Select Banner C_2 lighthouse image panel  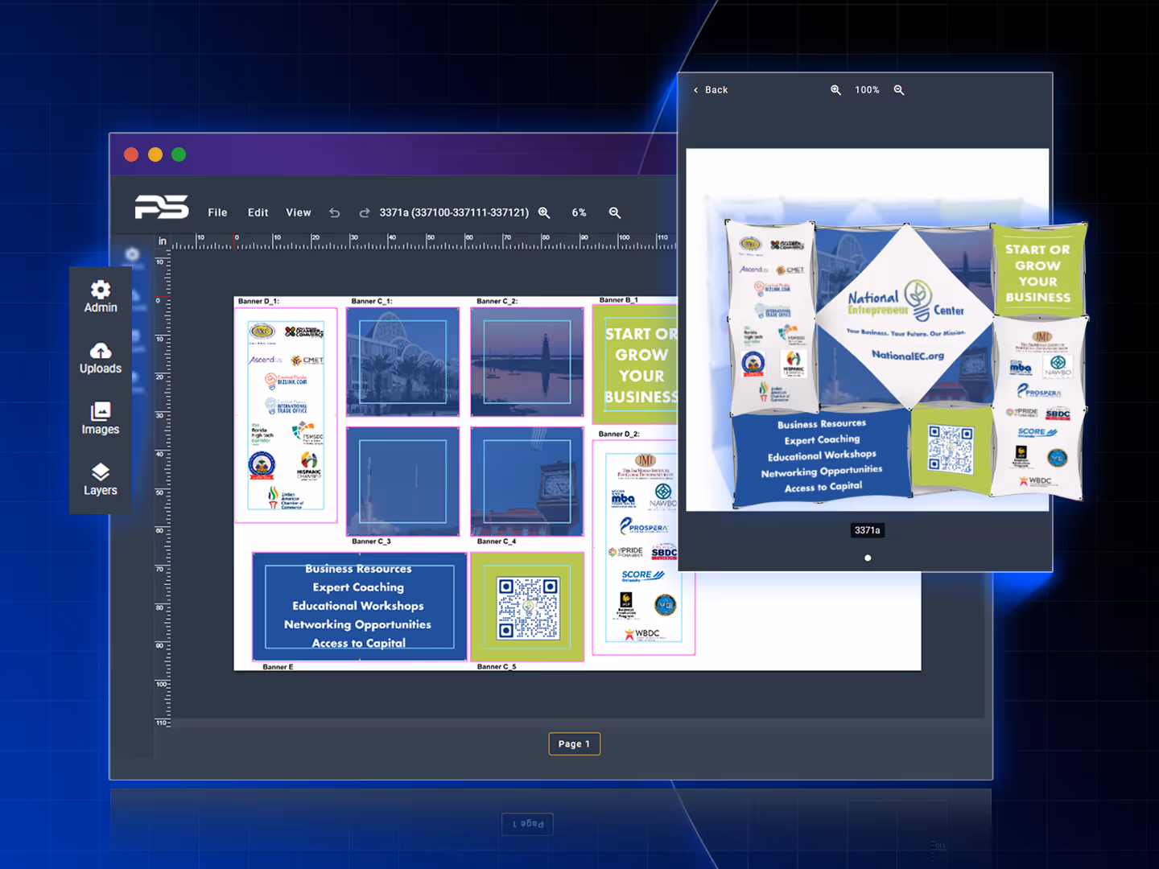(x=527, y=361)
